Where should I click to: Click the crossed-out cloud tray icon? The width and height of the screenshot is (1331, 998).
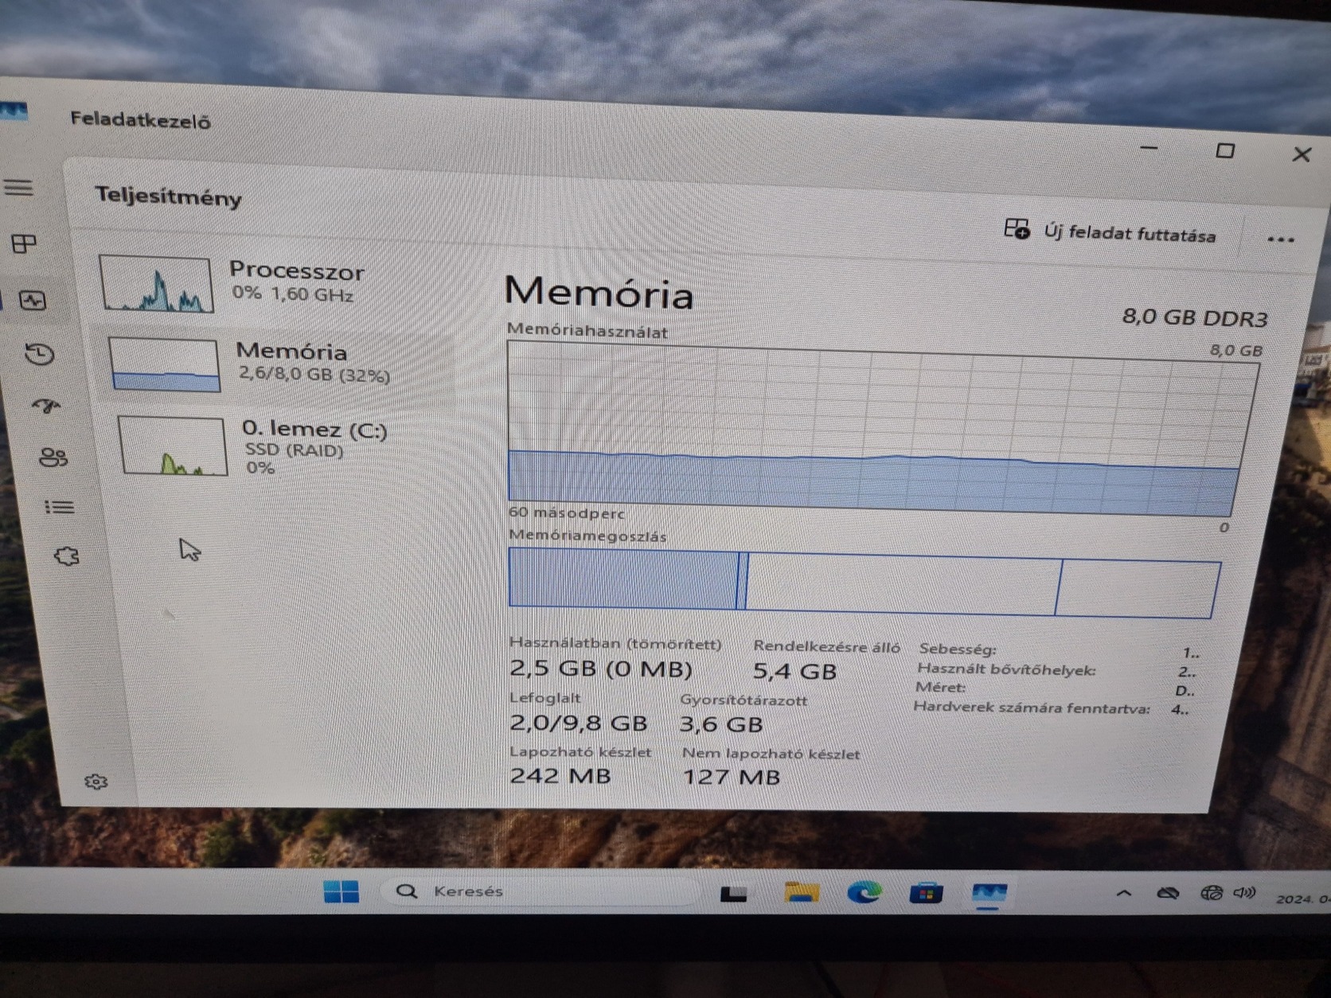coord(1168,894)
